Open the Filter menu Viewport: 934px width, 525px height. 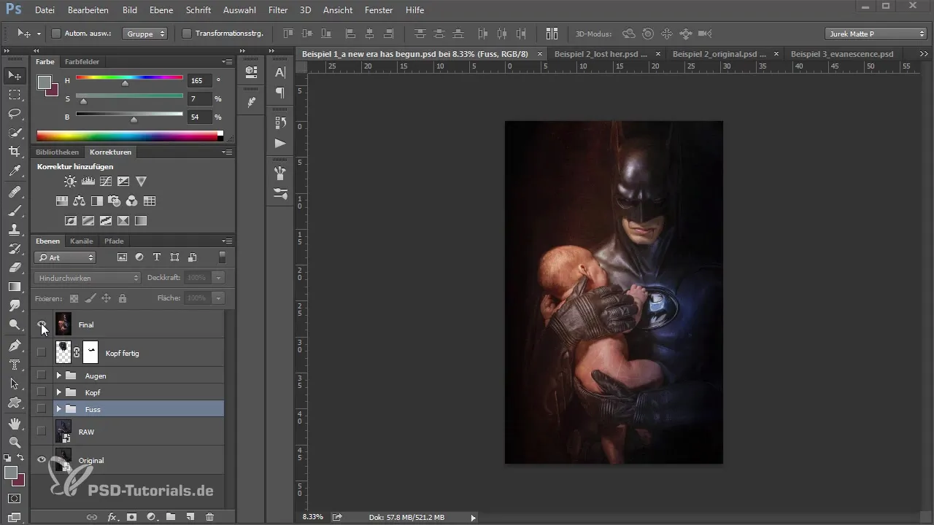[x=277, y=10]
